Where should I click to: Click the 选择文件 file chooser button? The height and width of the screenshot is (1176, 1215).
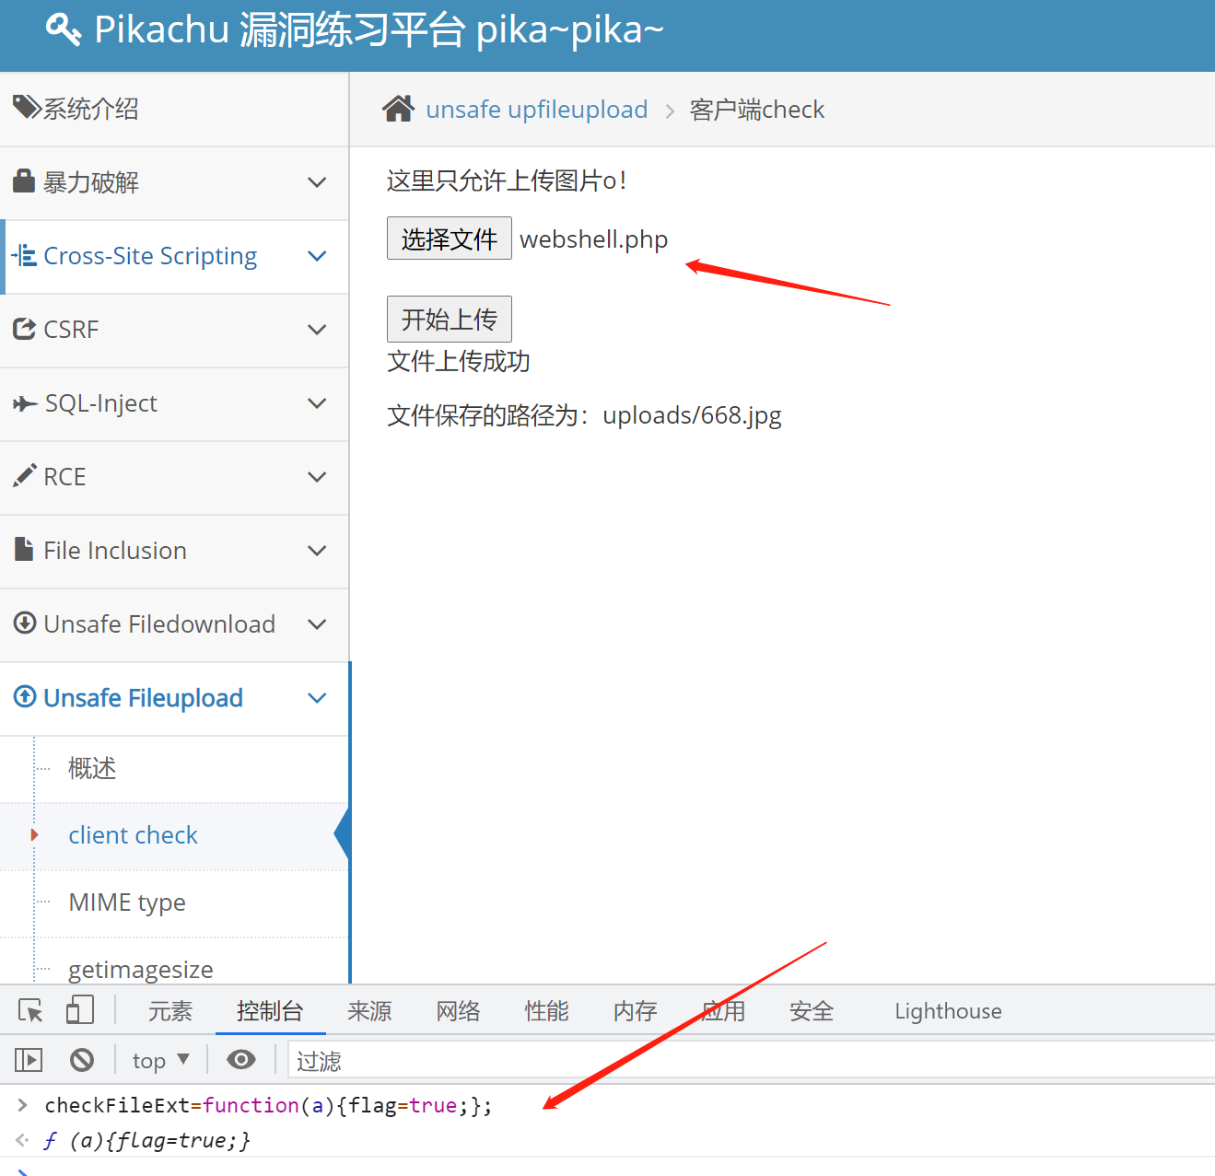(x=450, y=239)
